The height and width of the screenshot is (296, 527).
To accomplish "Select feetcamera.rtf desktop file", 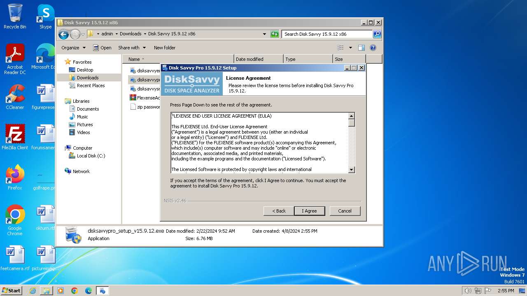I will (15, 258).
